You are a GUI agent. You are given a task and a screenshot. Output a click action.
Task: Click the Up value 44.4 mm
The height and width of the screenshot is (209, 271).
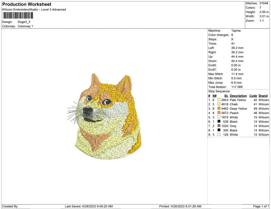point(237,57)
